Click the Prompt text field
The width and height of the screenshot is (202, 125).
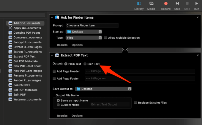click(x=92, y=25)
